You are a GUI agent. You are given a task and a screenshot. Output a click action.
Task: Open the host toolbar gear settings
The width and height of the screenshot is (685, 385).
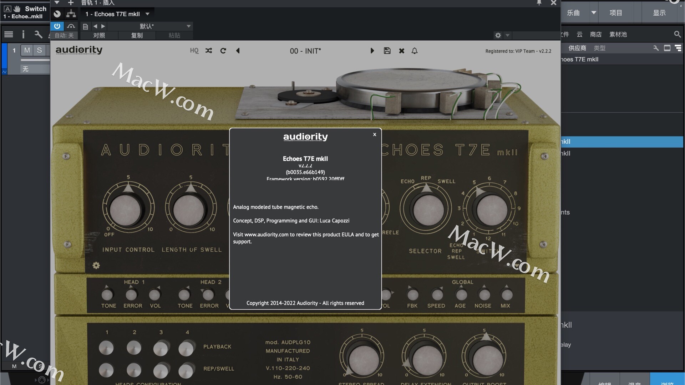point(498,35)
